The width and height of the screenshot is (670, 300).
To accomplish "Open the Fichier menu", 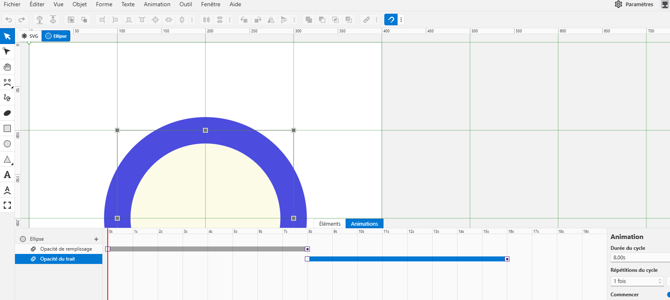I will [12, 4].
